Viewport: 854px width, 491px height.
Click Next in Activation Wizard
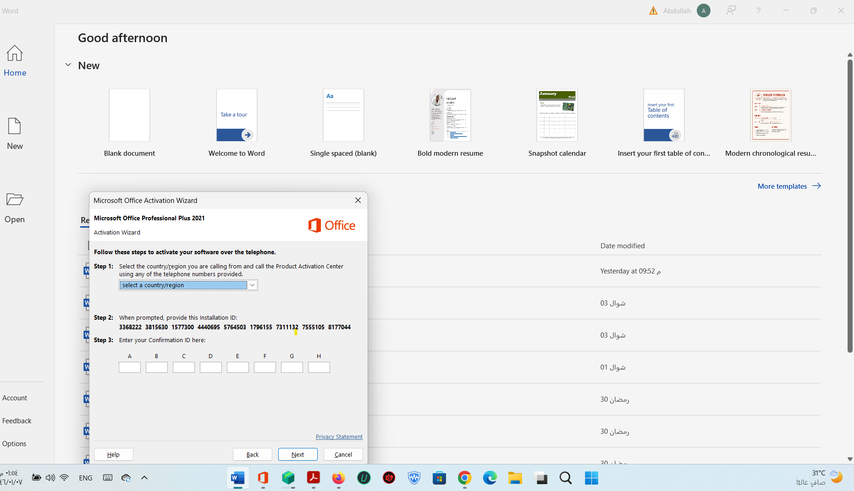[x=298, y=454]
